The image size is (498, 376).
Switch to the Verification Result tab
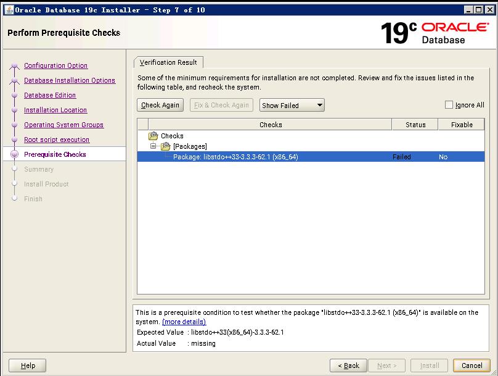pos(168,62)
